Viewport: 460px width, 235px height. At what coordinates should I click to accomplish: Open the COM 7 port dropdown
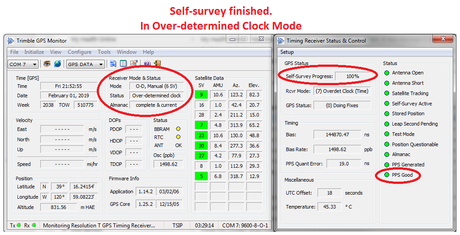point(23,64)
